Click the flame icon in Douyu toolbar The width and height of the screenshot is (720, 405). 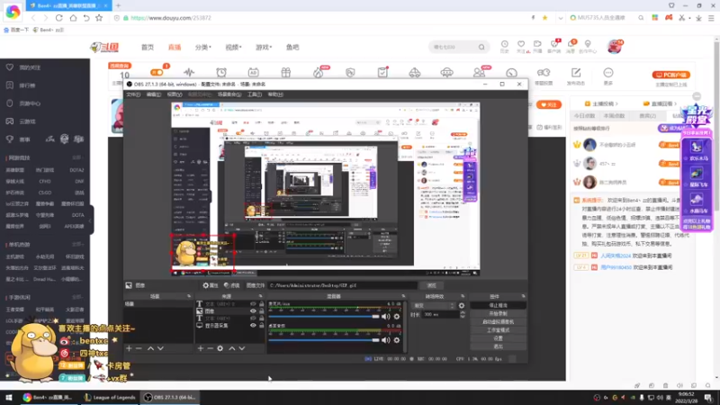(318, 73)
